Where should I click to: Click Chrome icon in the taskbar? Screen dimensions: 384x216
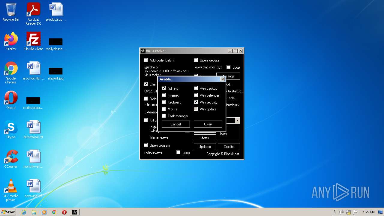[x=54, y=212]
